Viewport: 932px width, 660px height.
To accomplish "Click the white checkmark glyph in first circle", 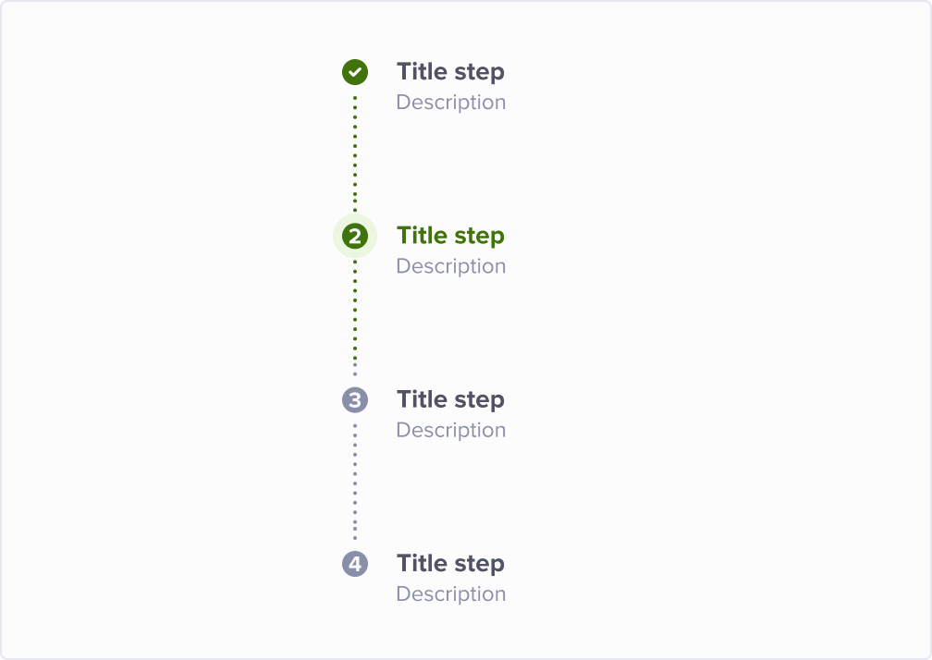I will (x=355, y=72).
